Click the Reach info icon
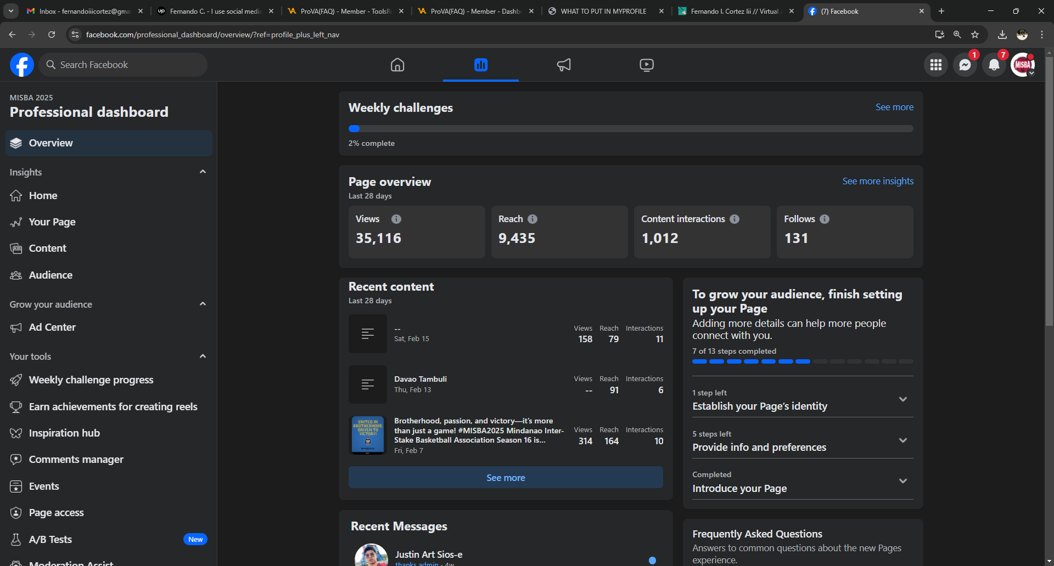This screenshot has height=566, width=1054. click(532, 219)
